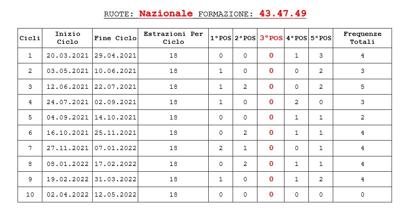Click the FORMAZIONE: label in the title

226,14
